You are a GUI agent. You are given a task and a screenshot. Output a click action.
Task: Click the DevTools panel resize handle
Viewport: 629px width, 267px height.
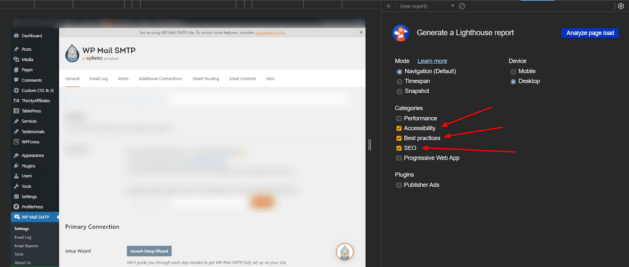[x=370, y=145]
